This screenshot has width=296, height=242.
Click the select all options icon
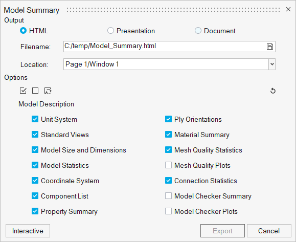[23, 91]
